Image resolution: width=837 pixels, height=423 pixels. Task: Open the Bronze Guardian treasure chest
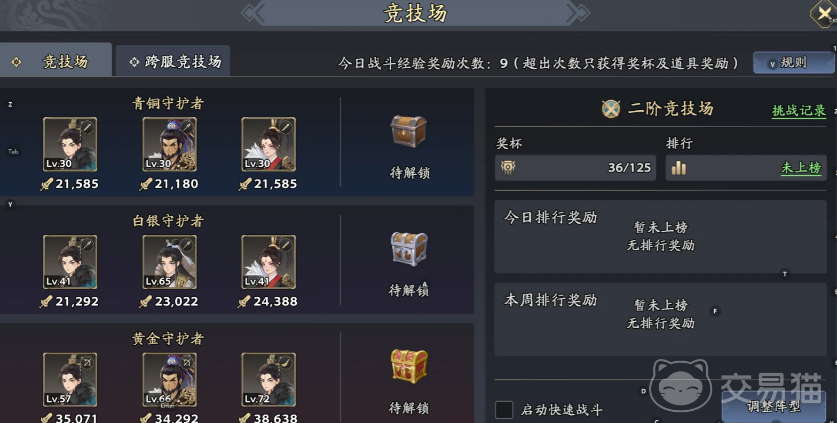(408, 132)
